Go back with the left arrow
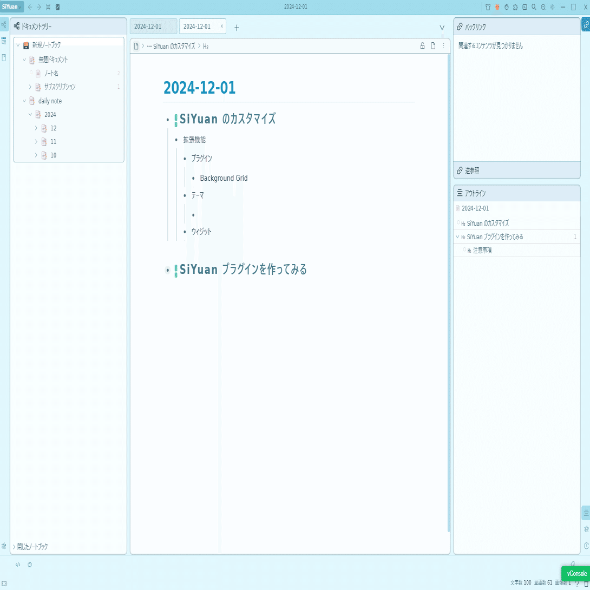 pyautogui.click(x=30, y=7)
